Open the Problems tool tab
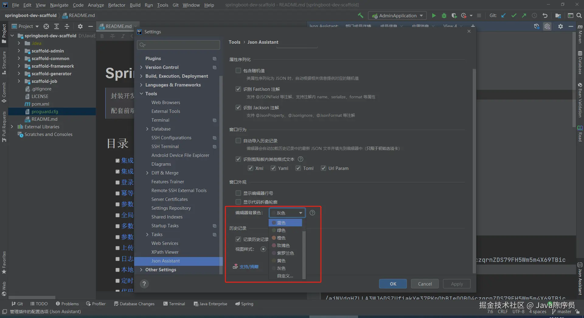The image size is (584, 318). pos(67,304)
